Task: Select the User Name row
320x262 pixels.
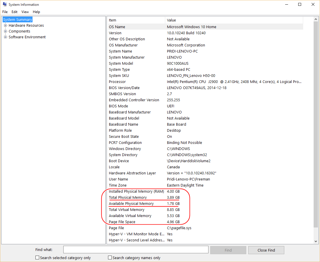Action: 206,179
